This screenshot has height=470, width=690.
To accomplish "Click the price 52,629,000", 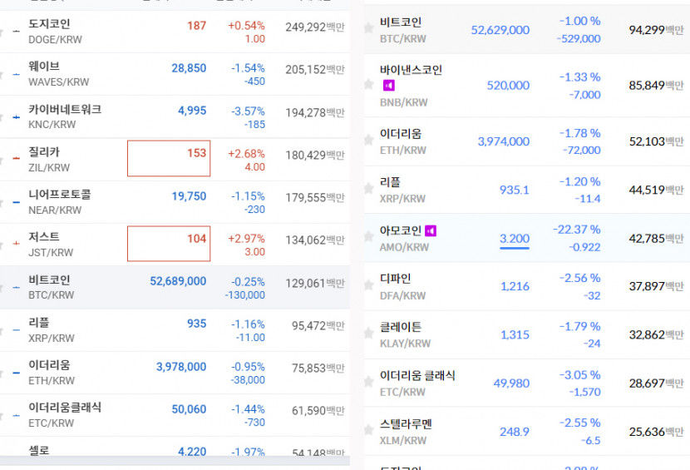I will click(500, 30).
